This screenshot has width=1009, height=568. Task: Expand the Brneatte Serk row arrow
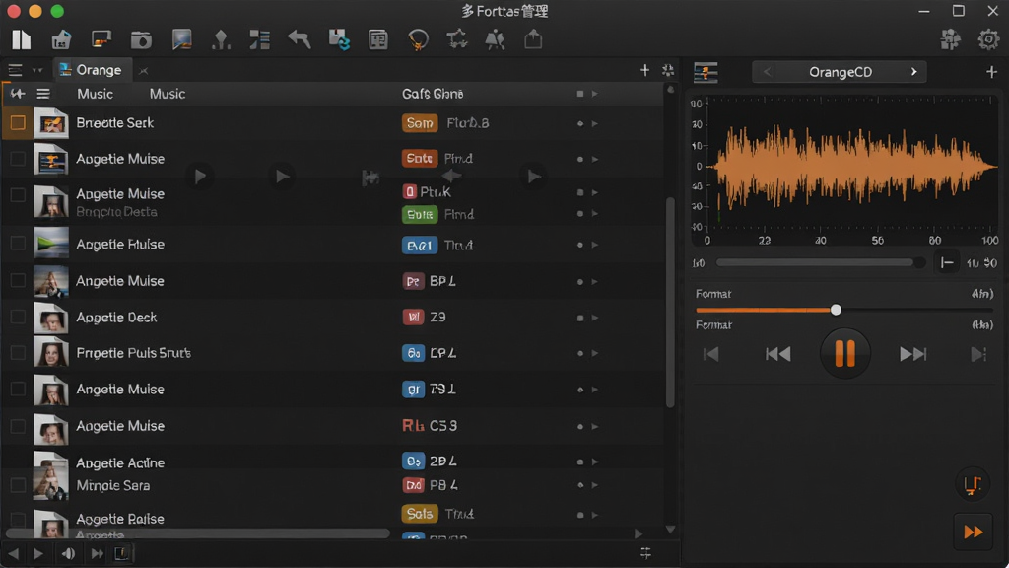pyautogui.click(x=594, y=123)
